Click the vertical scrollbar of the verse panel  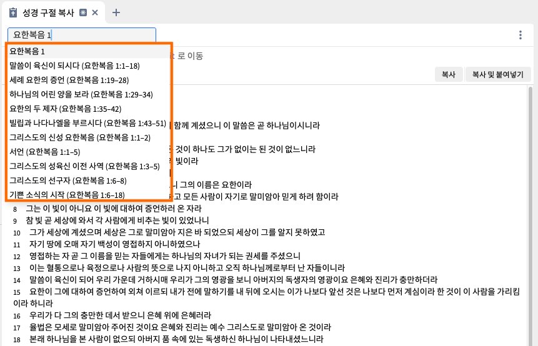pyautogui.click(x=531, y=216)
